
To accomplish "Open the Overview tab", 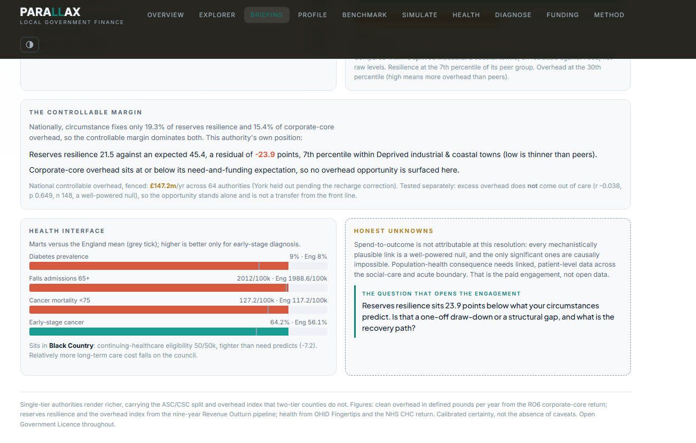I will point(166,15).
